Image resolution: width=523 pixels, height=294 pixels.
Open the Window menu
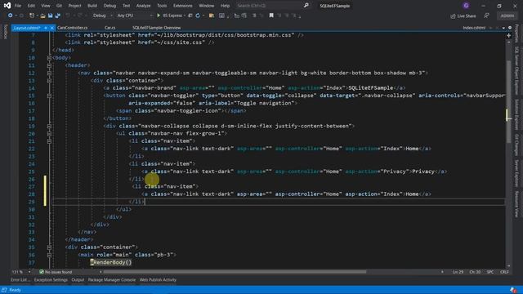206,6
